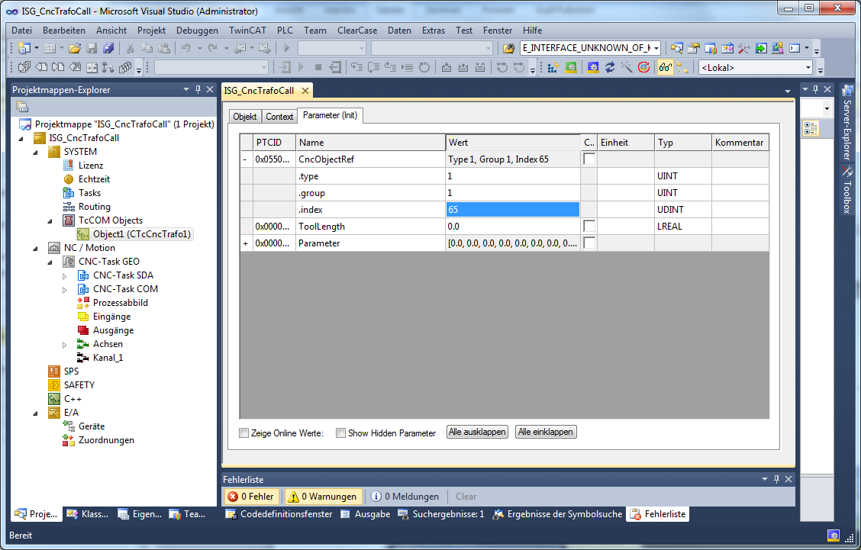This screenshot has width=861, height=550.
Task: Open a project with the folder icon
Action: (x=74, y=47)
